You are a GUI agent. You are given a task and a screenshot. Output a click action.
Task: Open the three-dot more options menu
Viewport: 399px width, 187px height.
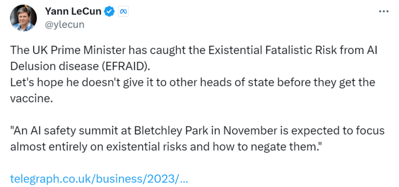(383, 12)
